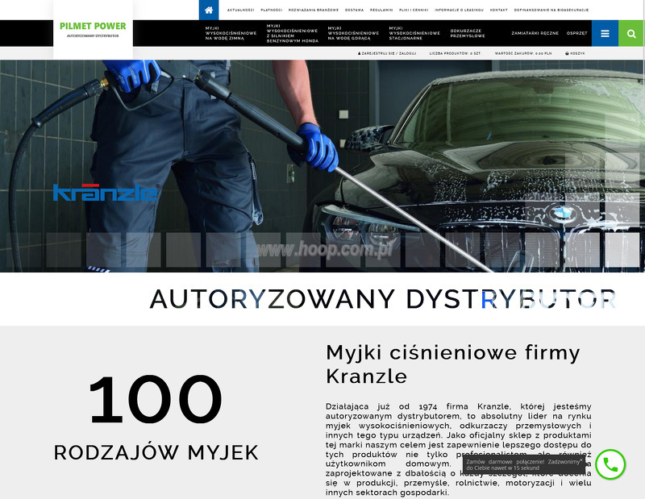The width and height of the screenshot is (645, 499).
Task: Open the hamburger menu button
Action: (605, 33)
